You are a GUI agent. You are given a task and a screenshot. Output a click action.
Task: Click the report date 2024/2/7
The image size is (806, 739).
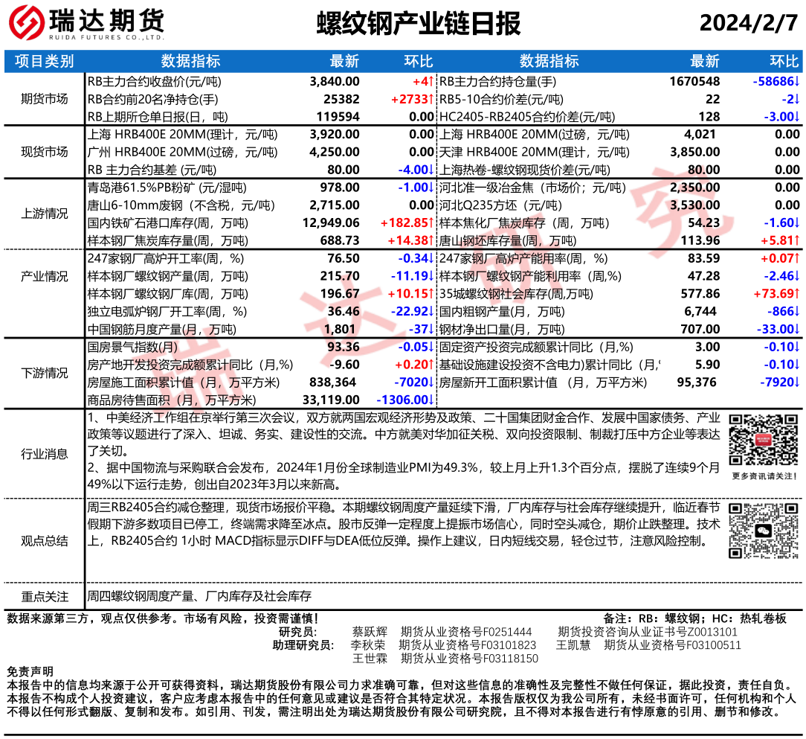pos(748,24)
